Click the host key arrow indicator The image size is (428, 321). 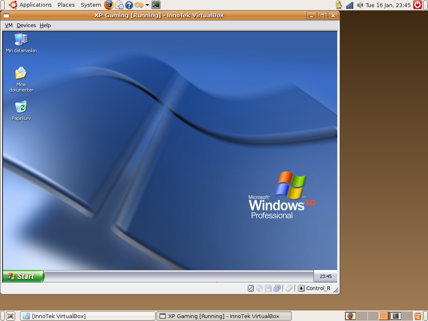(x=301, y=288)
